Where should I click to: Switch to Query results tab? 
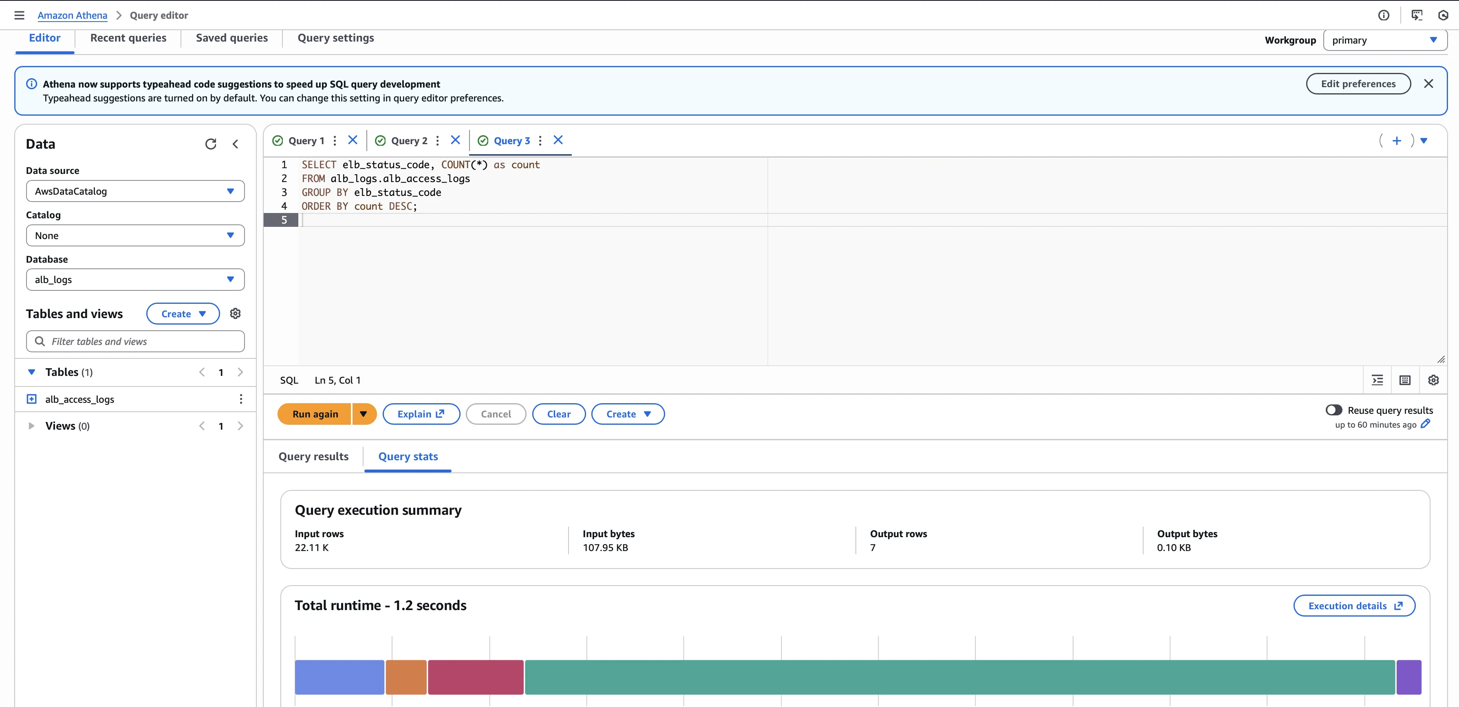click(313, 456)
